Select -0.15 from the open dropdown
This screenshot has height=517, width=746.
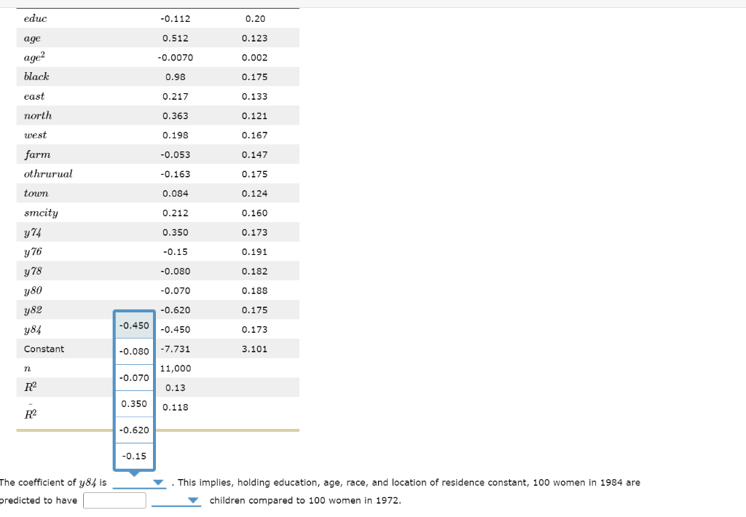point(134,456)
